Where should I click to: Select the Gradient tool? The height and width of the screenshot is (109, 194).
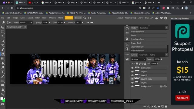(x=3, y=58)
